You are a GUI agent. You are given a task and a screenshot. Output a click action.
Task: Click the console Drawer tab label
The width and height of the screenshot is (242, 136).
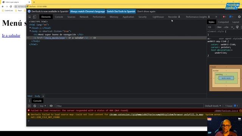tap(37, 101)
